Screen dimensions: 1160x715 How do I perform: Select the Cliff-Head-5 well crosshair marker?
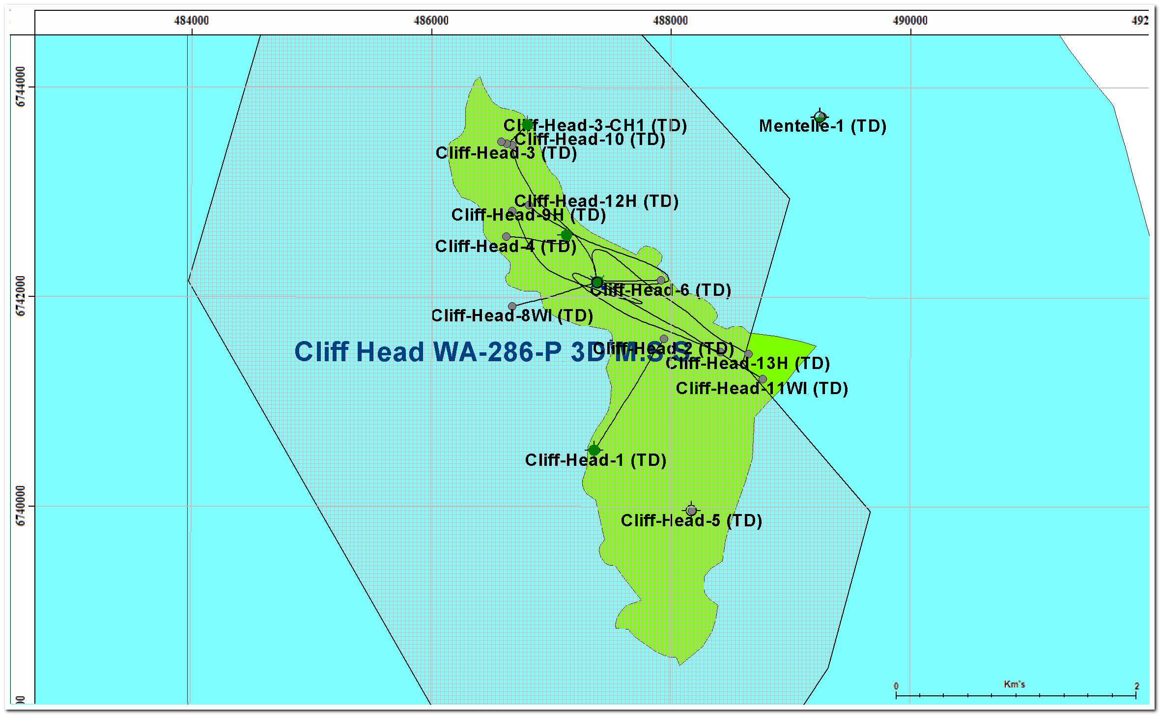[x=691, y=510]
